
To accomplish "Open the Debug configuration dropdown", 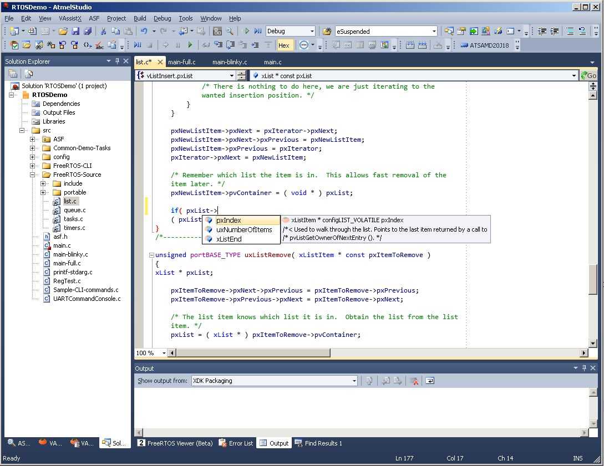I will (x=312, y=31).
